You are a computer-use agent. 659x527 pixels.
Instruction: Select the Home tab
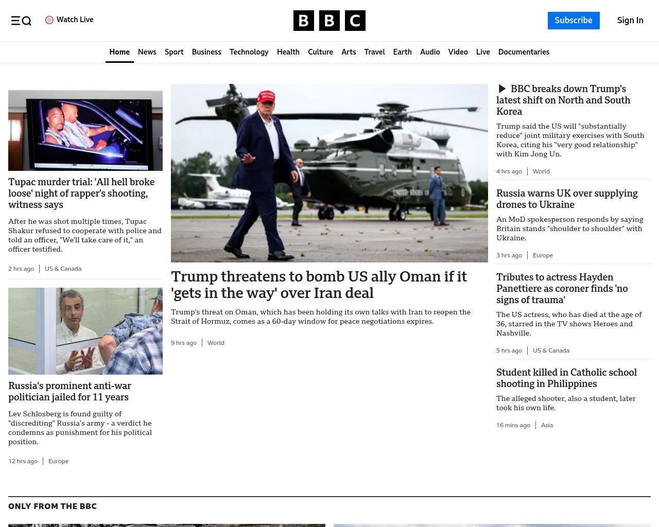coord(119,52)
